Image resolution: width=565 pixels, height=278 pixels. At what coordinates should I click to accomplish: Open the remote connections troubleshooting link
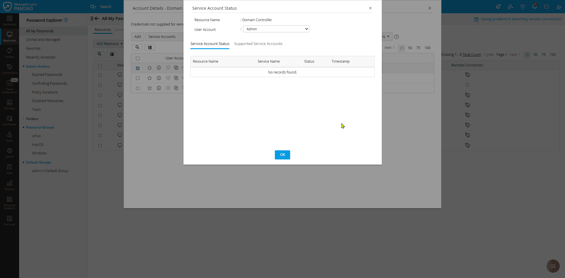click(x=520, y=19)
